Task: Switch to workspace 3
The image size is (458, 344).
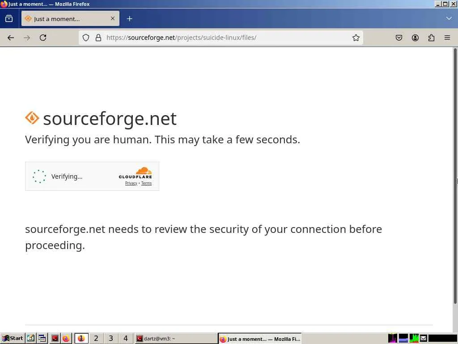Action: pyautogui.click(x=111, y=339)
